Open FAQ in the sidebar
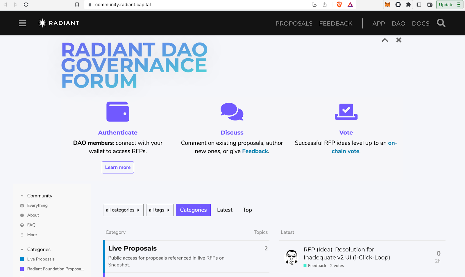This screenshot has height=277, width=465. click(x=31, y=225)
